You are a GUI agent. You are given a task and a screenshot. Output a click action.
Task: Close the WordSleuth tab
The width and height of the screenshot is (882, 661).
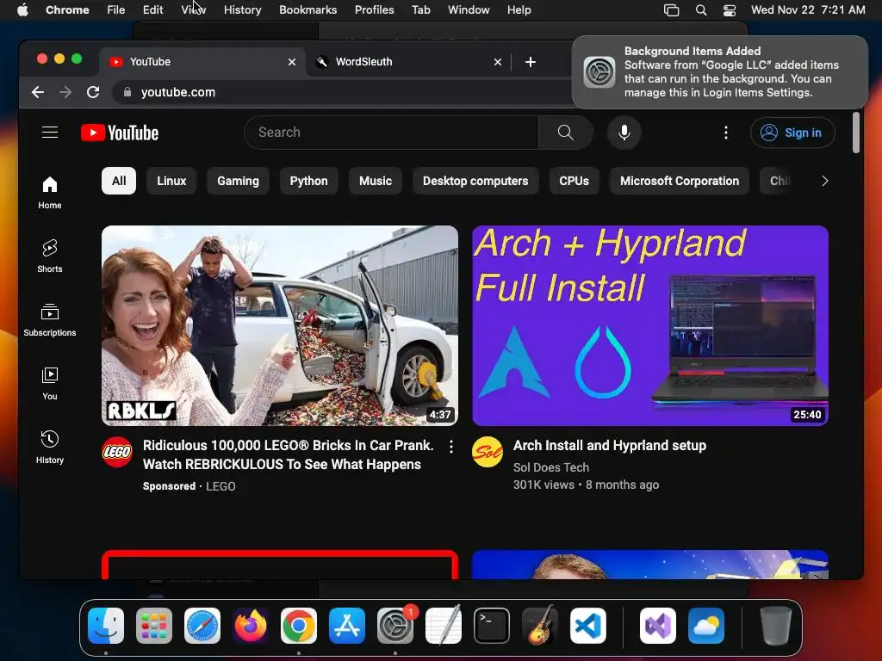click(497, 62)
